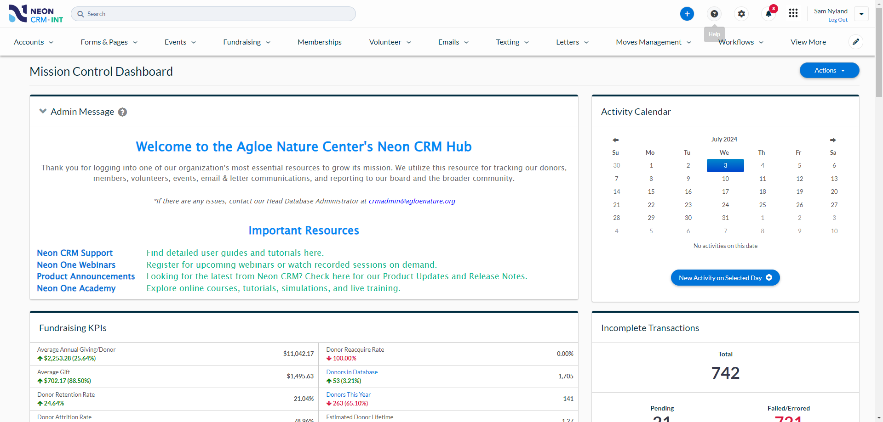Expand the Fundraising menu
The width and height of the screenshot is (883, 422).
point(247,42)
